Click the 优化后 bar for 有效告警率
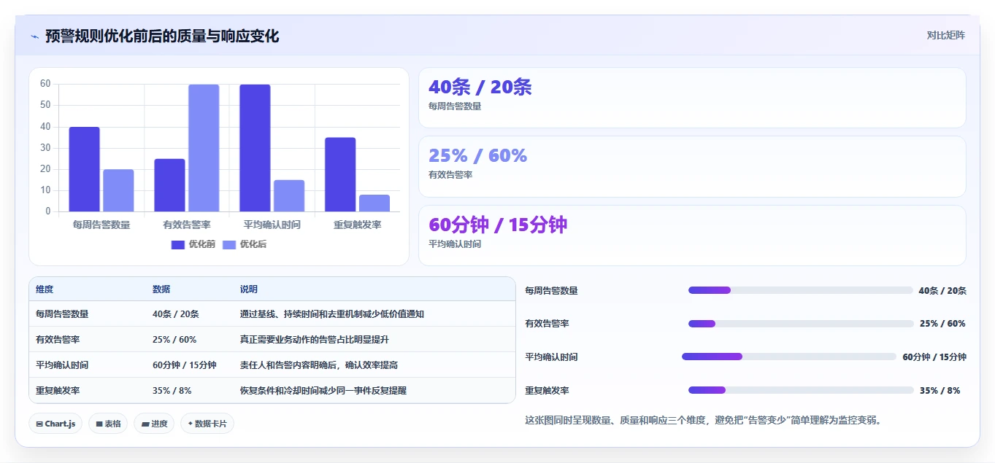This screenshot has height=463, width=995. coord(204,148)
